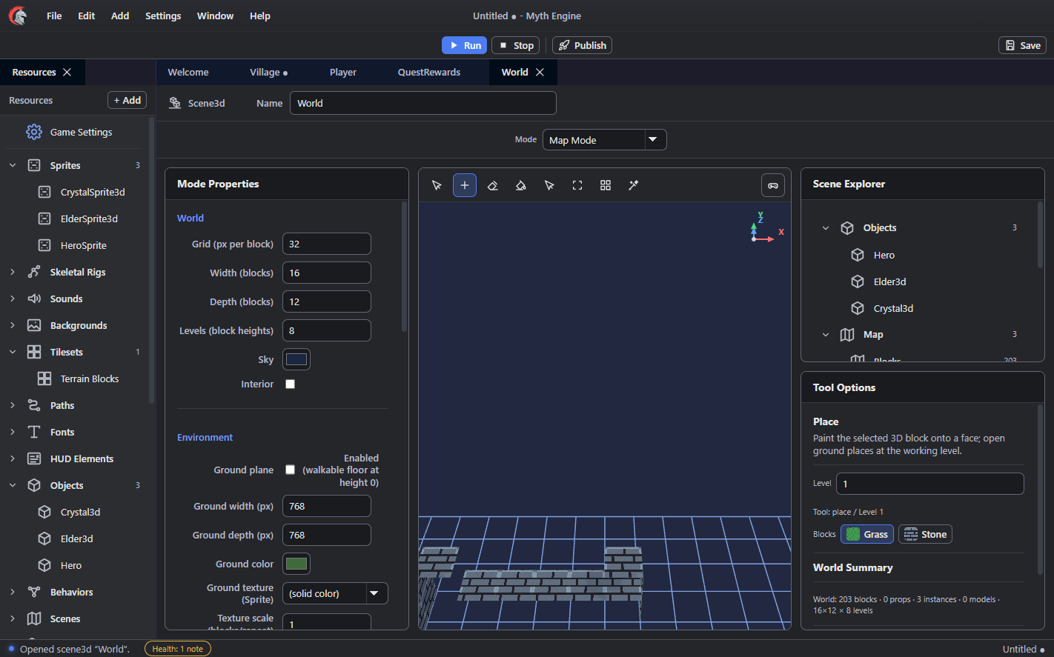Open the Sky color swatch

[296, 359]
